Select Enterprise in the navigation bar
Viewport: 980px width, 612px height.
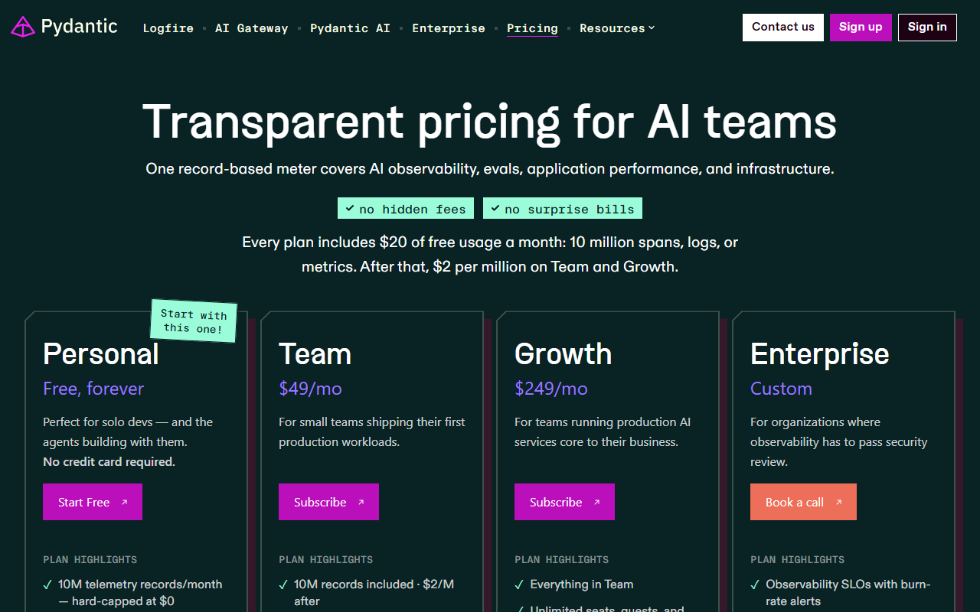pos(449,28)
